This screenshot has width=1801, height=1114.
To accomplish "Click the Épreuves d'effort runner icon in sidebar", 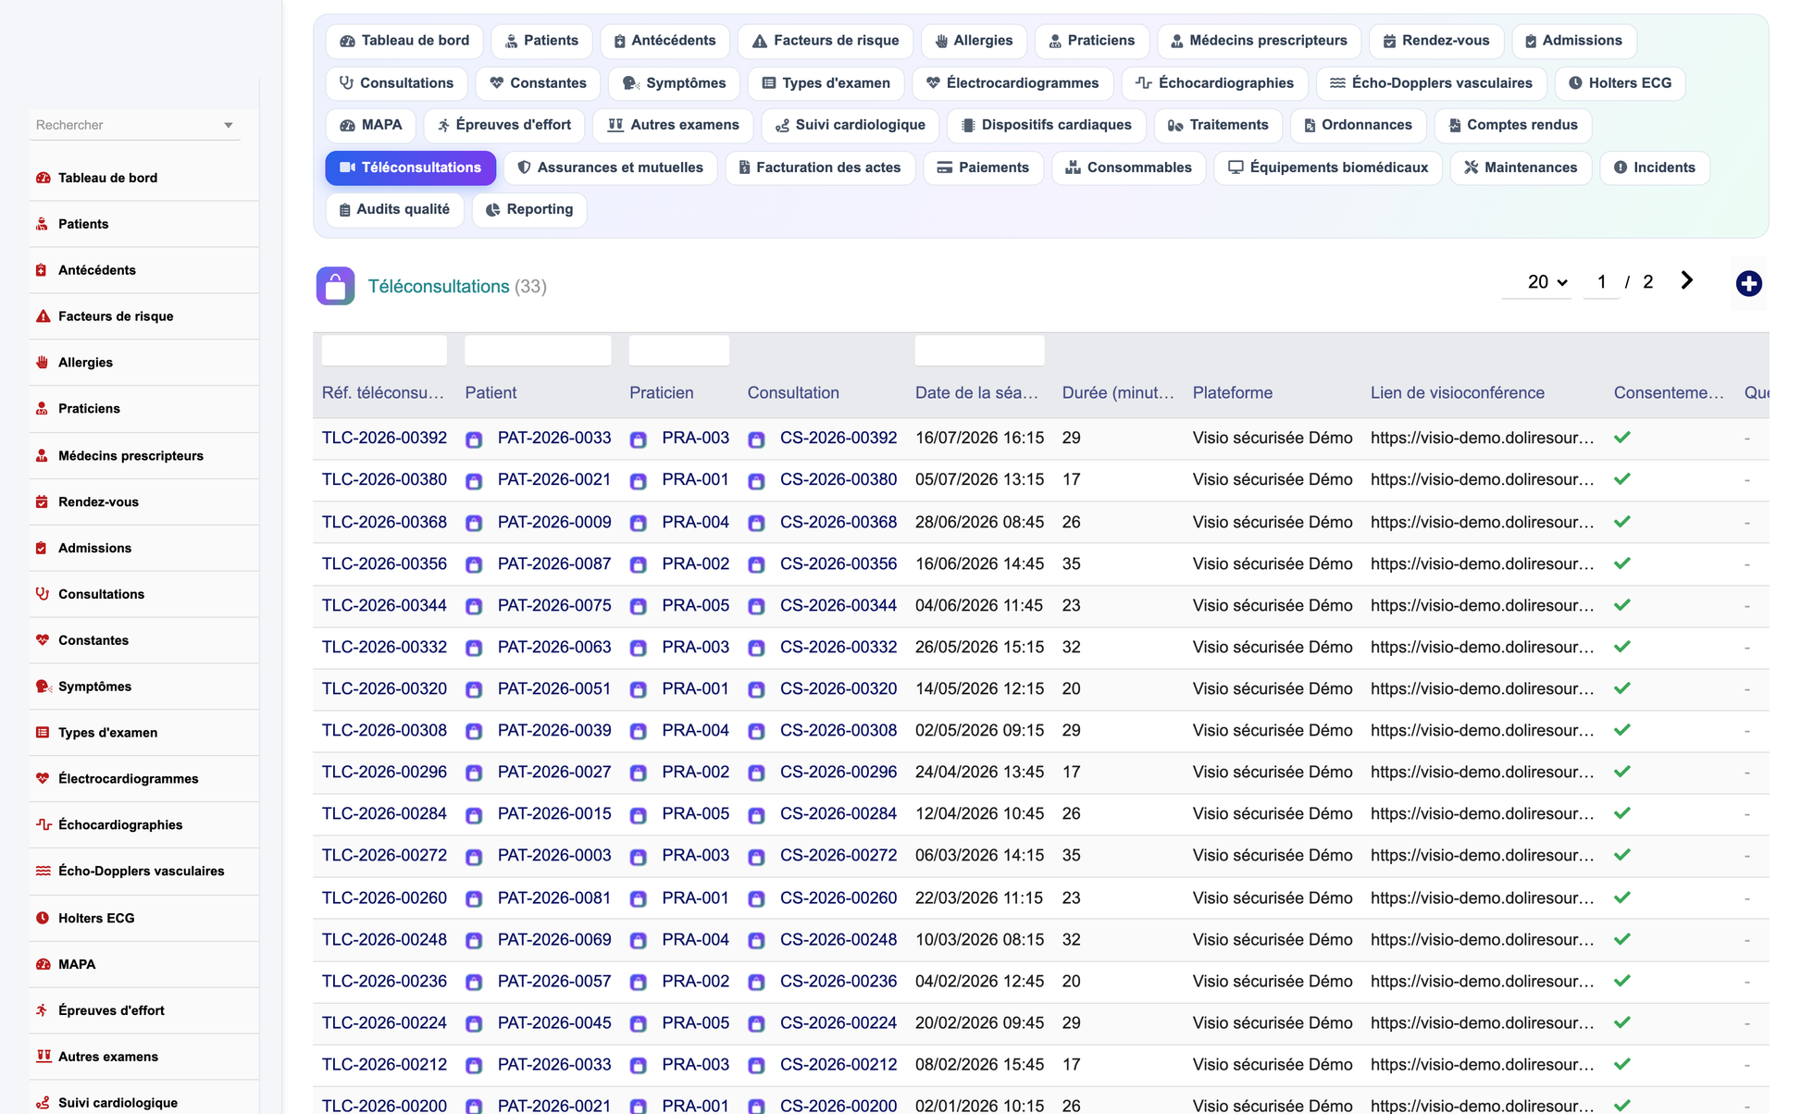I will pyautogui.click(x=43, y=1010).
